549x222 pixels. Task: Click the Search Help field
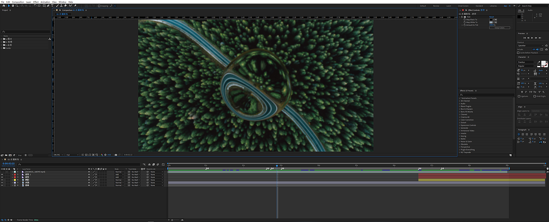point(534,6)
